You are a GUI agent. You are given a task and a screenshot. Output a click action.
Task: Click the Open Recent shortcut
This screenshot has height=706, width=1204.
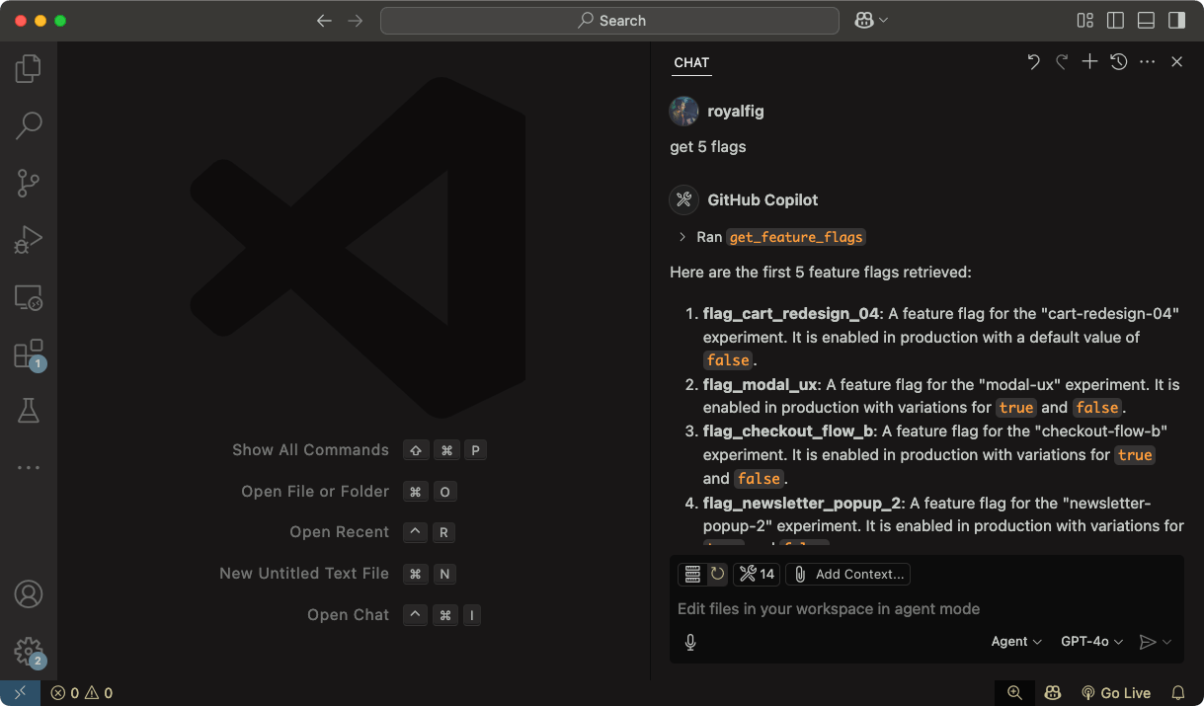pos(372,532)
